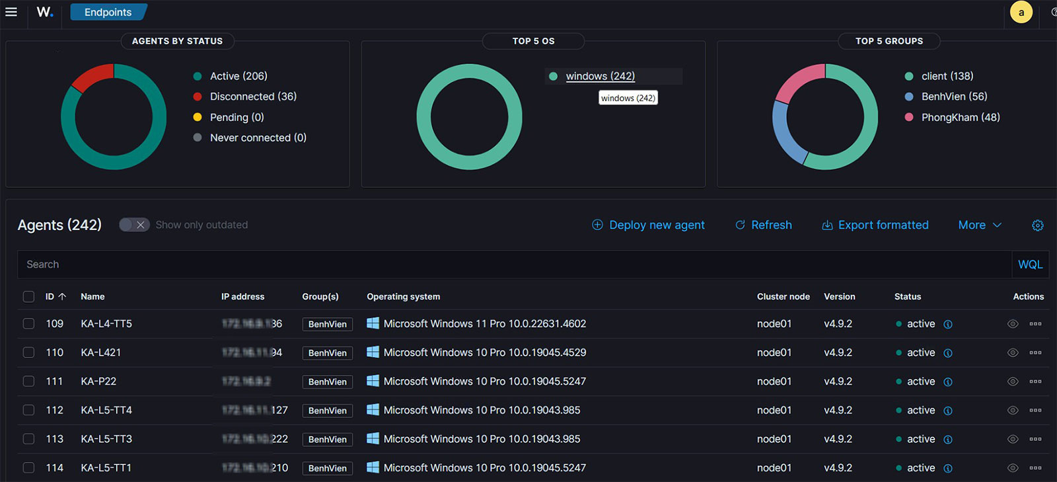Open the user avatar 'a' menu
This screenshot has width=1057, height=482.
[1021, 12]
